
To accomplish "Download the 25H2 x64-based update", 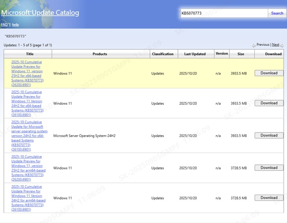I will (269, 73).
